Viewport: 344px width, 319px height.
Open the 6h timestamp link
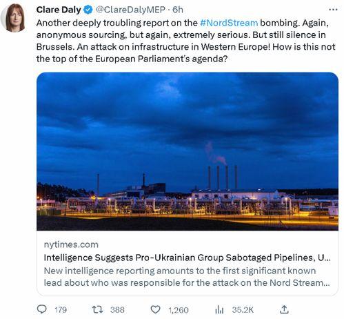click(178, 10)
